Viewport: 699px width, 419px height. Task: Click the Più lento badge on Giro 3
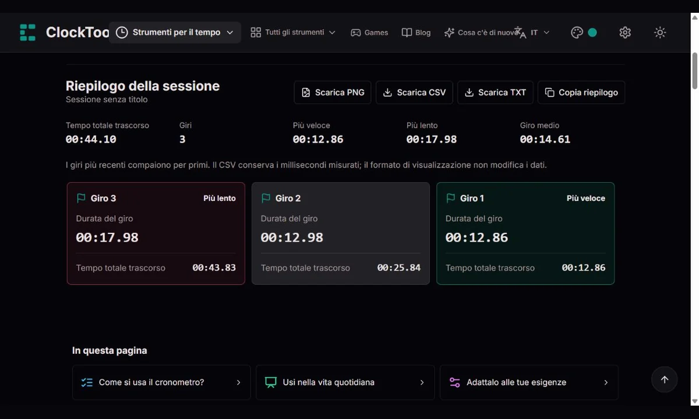pyautogui.click(x=220, y=198)
